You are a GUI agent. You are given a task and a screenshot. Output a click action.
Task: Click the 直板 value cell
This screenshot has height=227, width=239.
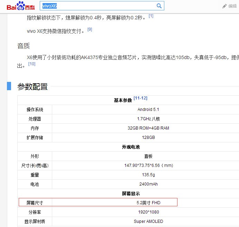[x=148, y=156]
